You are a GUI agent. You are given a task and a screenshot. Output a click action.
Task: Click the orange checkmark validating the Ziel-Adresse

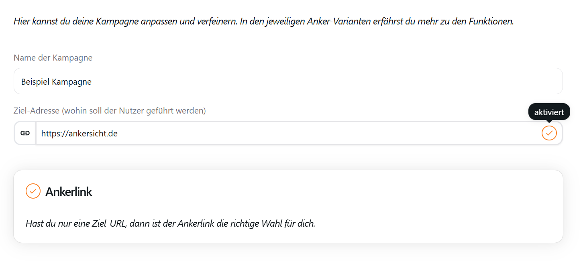tap(549, 133)
